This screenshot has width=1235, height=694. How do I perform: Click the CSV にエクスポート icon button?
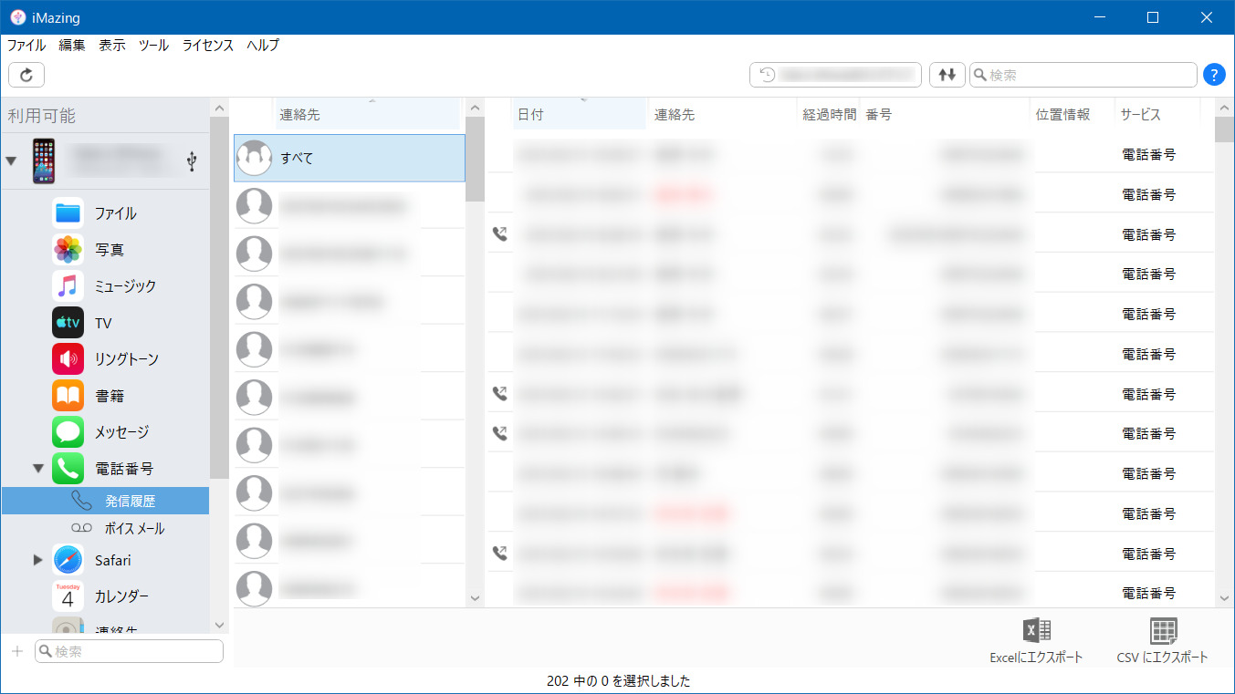(1162, 631)
